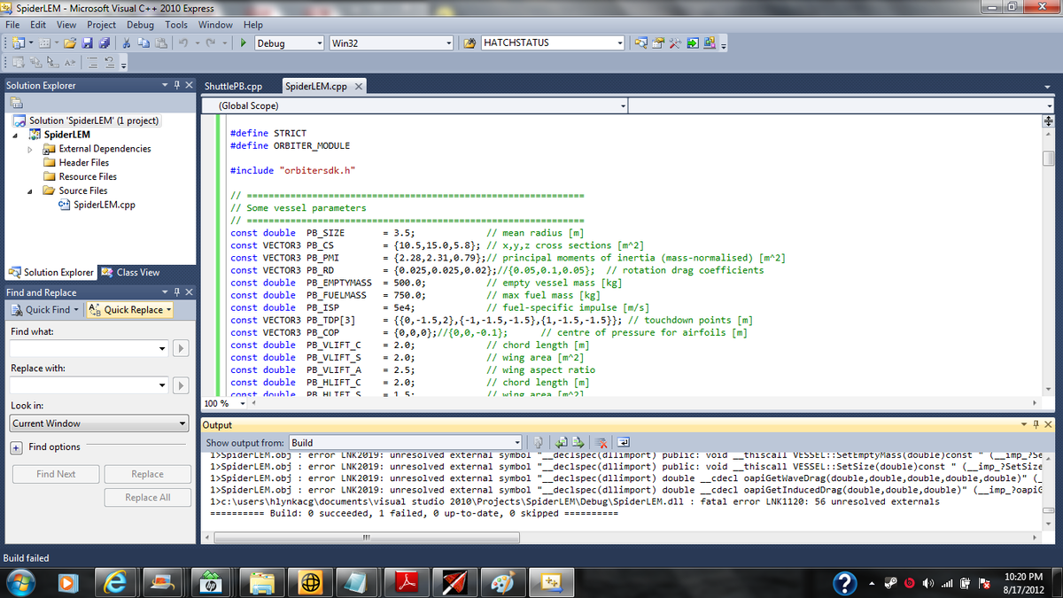Click the New Project toolbar icon
This screenshot has height=598, width=1063.
[x=17, y=43]
